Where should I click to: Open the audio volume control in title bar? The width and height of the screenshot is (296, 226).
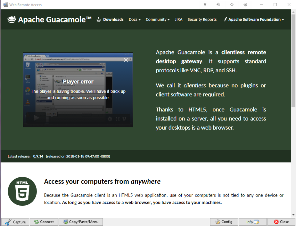(x=218, y=5)
